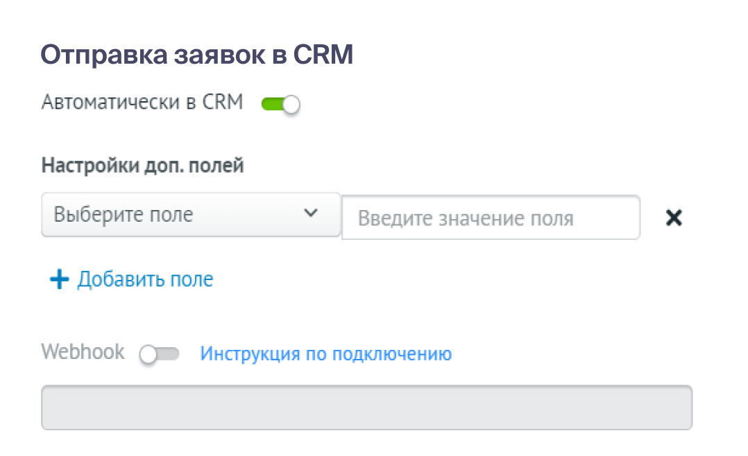Image resolution: width=748 pixels, height=456 pixels.
Task: Click the Webhook label text
Action: (83, 352)
